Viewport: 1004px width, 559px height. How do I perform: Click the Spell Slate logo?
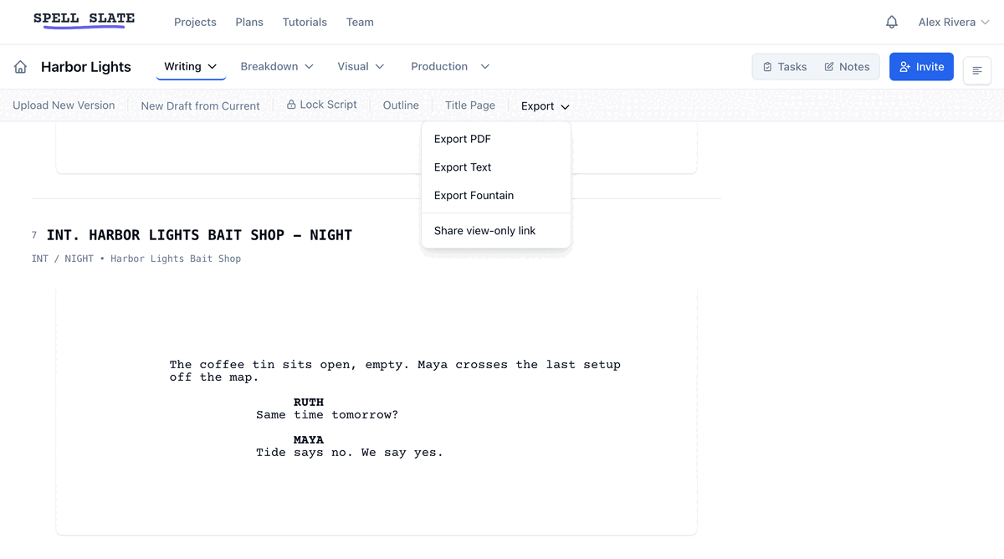84,19
